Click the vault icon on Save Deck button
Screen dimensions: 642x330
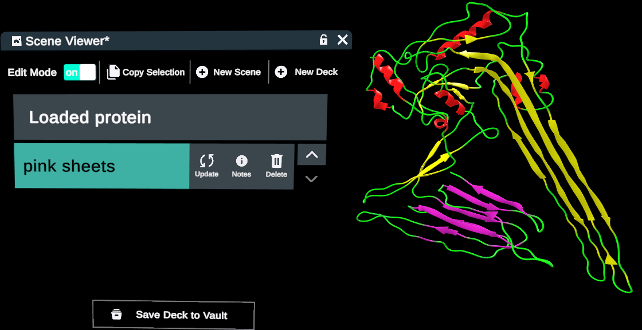tap(117, 314)
